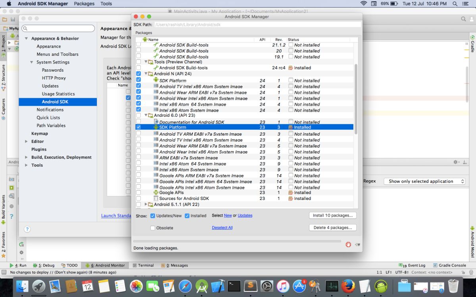Launch Launchpad rocket icon in Dock
This screenshot has width=476, height=297.
coord(39,286)
